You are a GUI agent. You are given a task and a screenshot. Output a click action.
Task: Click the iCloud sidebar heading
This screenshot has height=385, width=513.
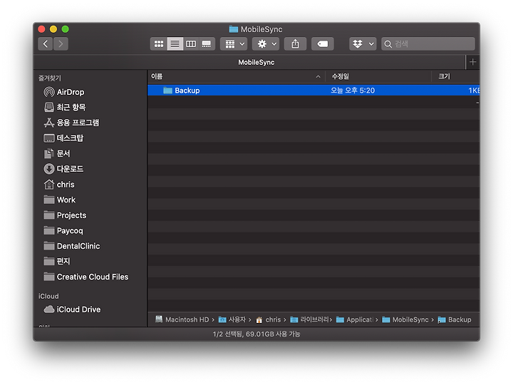coord(48,296)
